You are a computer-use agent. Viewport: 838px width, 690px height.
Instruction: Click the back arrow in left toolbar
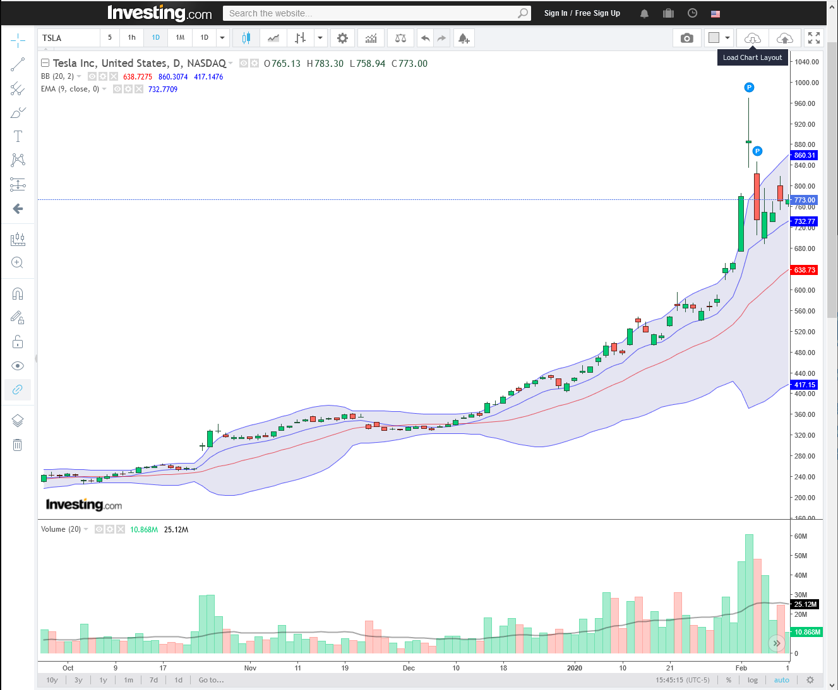18,209
